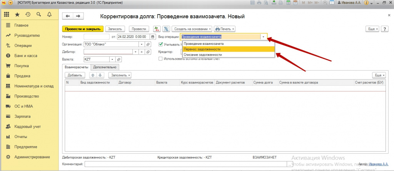Open the Валюта record with the open-form icon
The width and height of the screenshot is (394, 171).
[x=119, y=59]
